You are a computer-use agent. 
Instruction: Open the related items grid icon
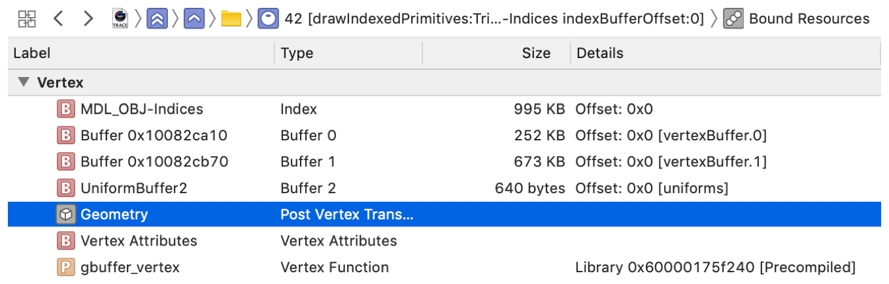point(27,18)
